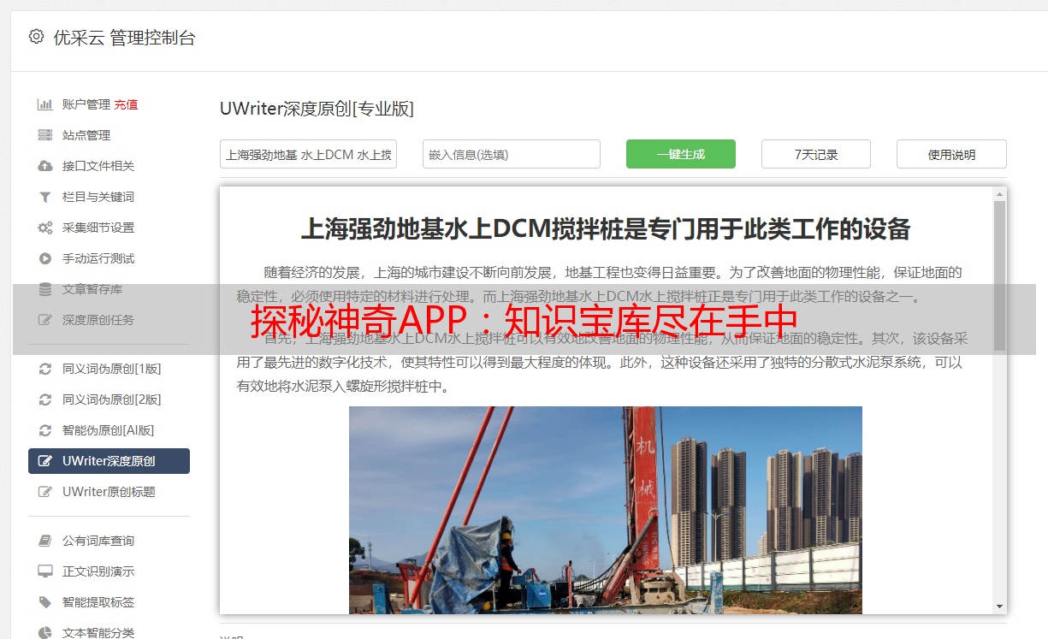1048x639 pixels.
Task: Click the 同义词伪原创[2版] refresh icon
Action: [45, 399]
